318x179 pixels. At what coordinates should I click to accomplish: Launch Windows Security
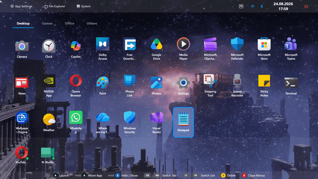(x=130, y=122)
